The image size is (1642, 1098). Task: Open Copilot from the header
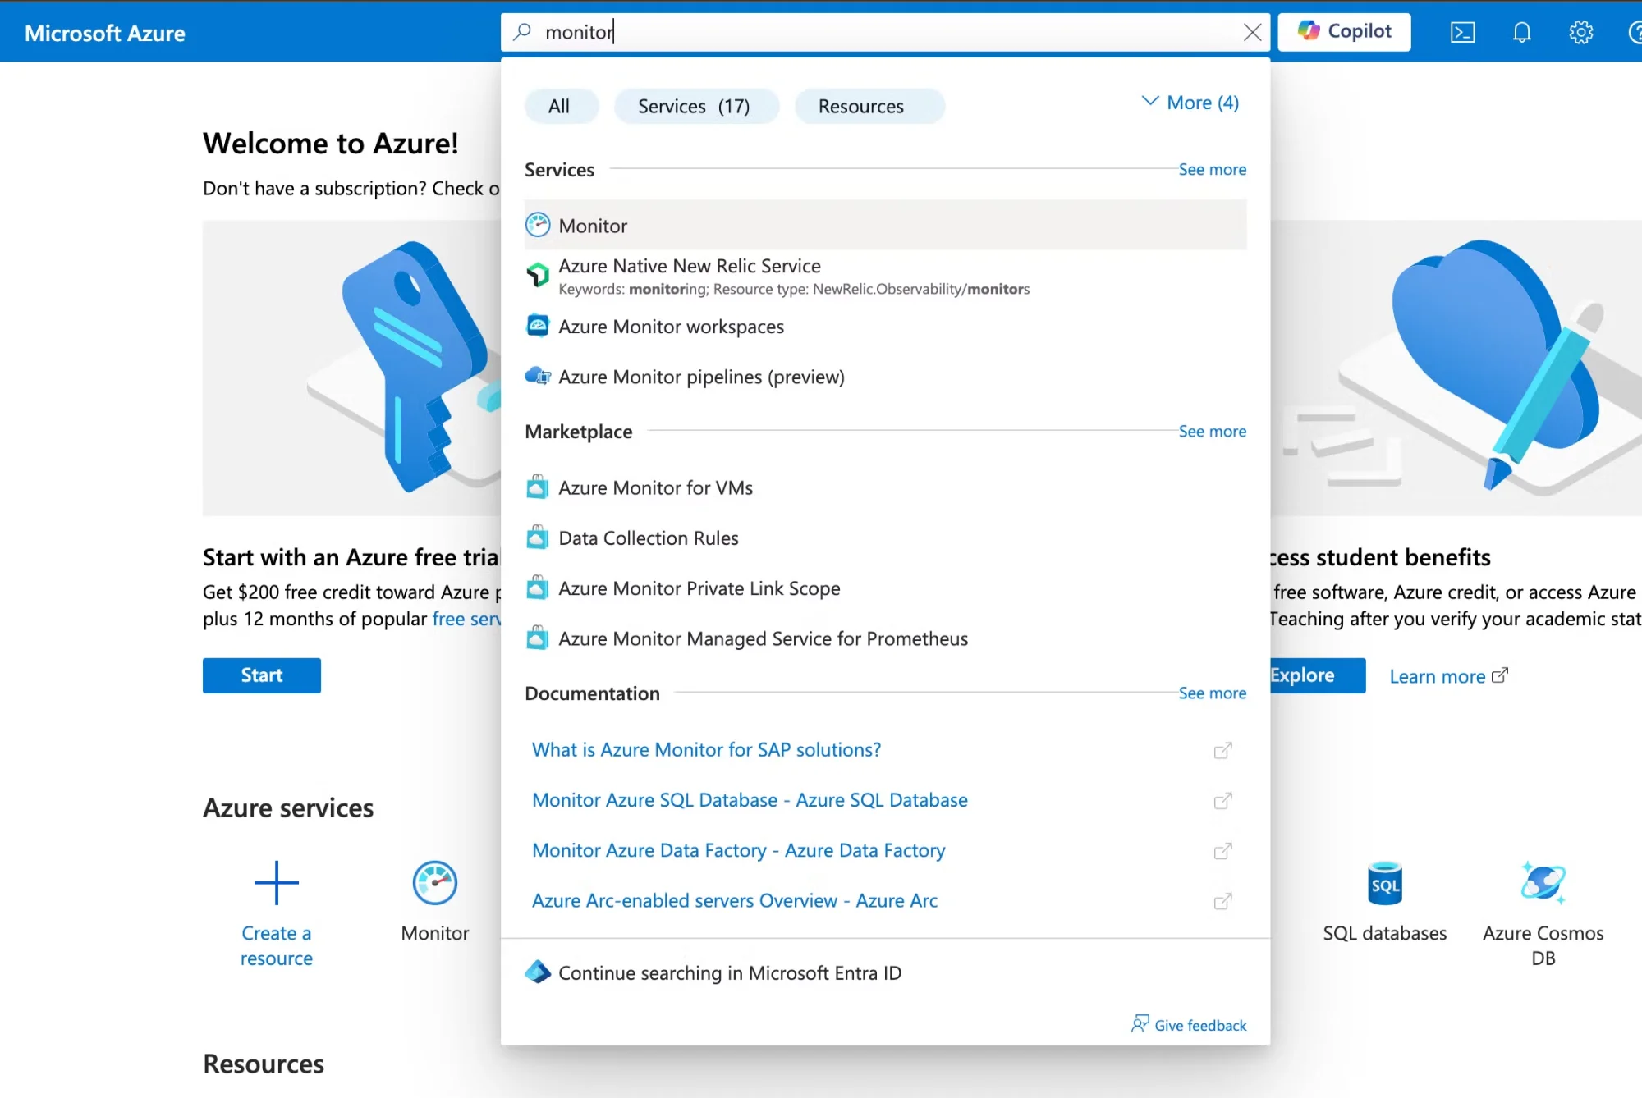pos(1344,32)
